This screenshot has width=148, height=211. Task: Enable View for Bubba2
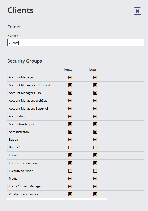tap(70, 147)
